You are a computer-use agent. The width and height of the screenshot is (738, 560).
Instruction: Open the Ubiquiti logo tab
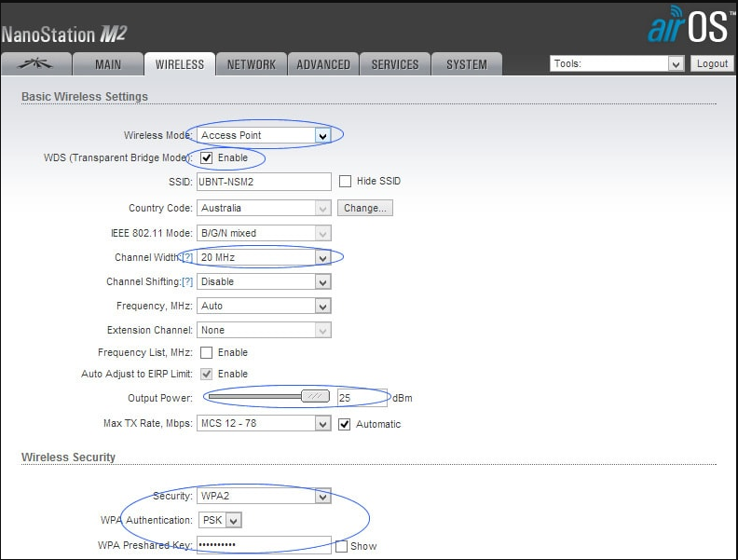(36, 64)
